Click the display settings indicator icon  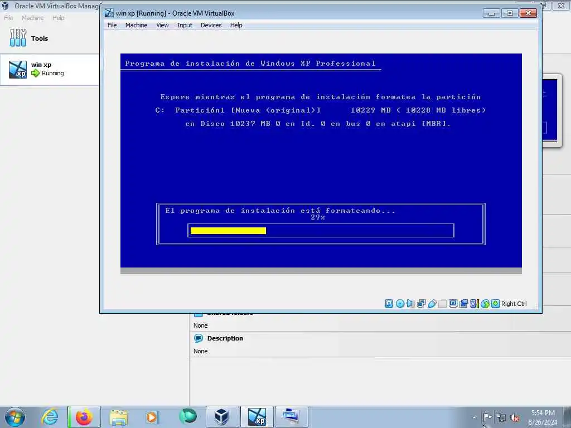[453, 304]
